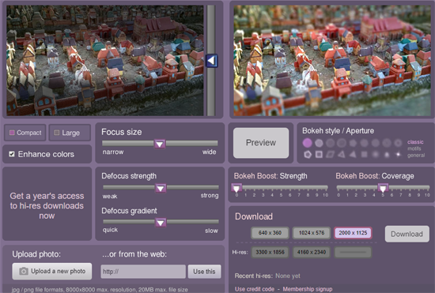
Task: Select the square outline aperture shape
Action: [319, 155]
